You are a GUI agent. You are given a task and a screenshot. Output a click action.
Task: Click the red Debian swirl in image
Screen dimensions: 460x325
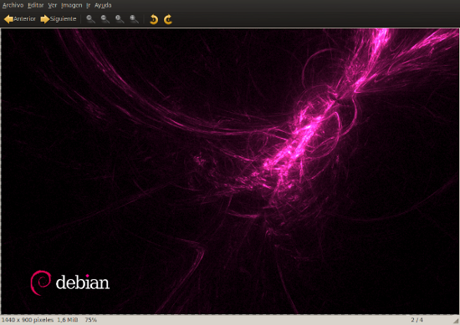[x=40, y=282]
